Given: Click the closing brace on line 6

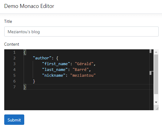Looking at the screenshot, I should [34, 81].
